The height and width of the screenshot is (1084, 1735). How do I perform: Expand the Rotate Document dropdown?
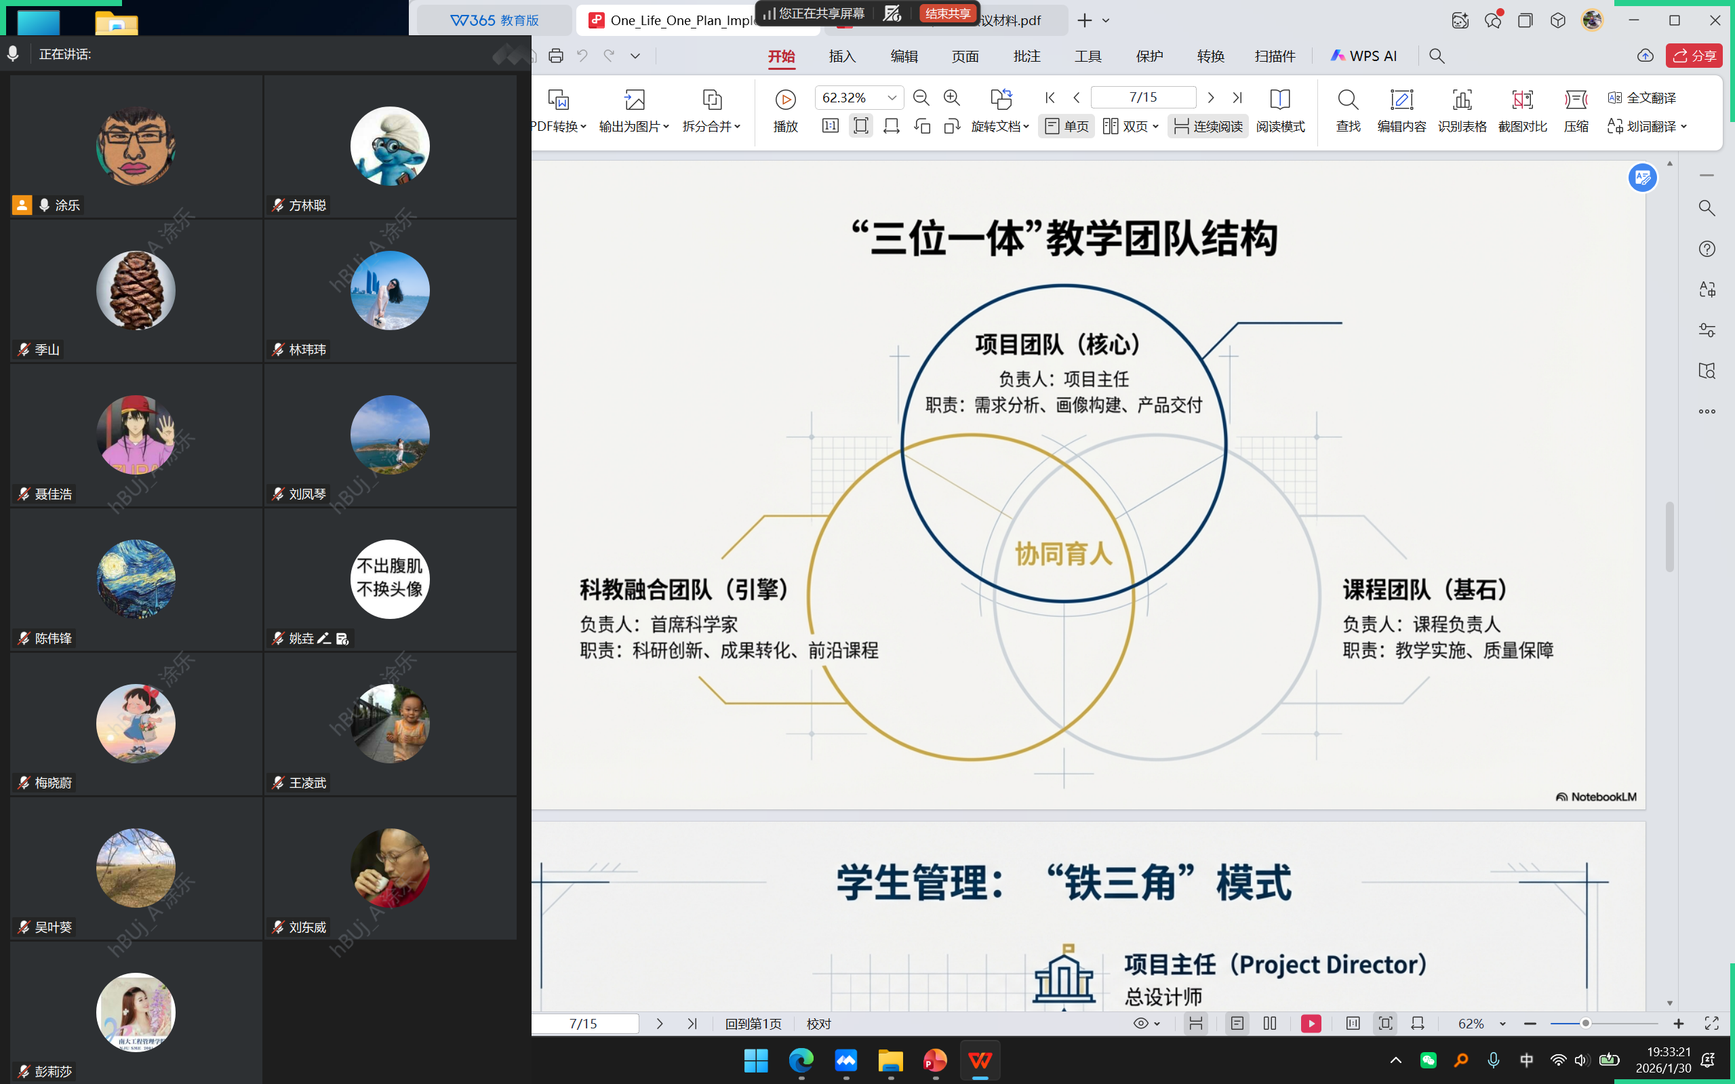point(1026,127)
